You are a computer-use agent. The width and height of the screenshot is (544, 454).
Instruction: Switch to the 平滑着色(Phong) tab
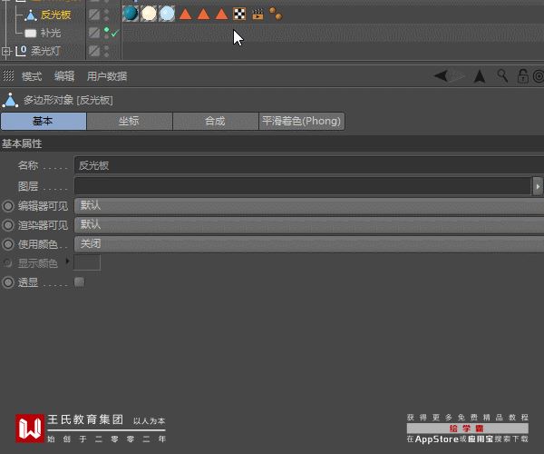click(302, 122)
